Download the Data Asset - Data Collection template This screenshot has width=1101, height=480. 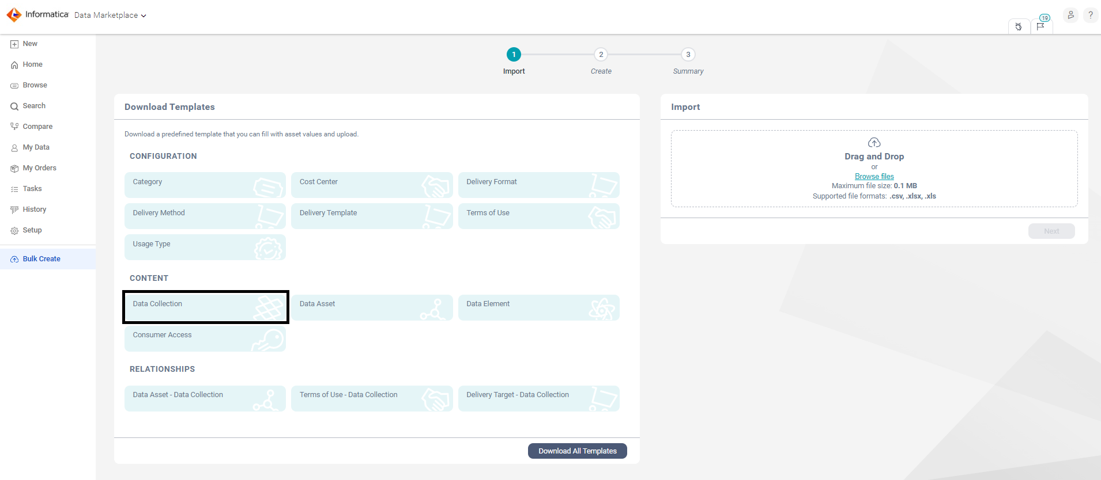(x=205, y=398)
